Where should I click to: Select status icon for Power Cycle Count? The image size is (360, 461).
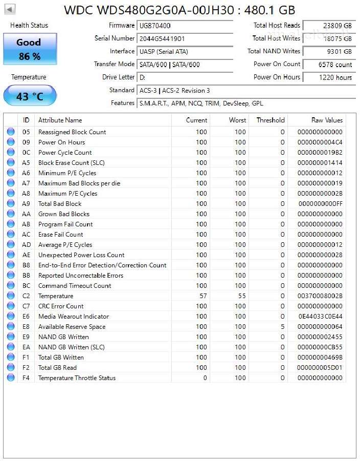point(11,152)
